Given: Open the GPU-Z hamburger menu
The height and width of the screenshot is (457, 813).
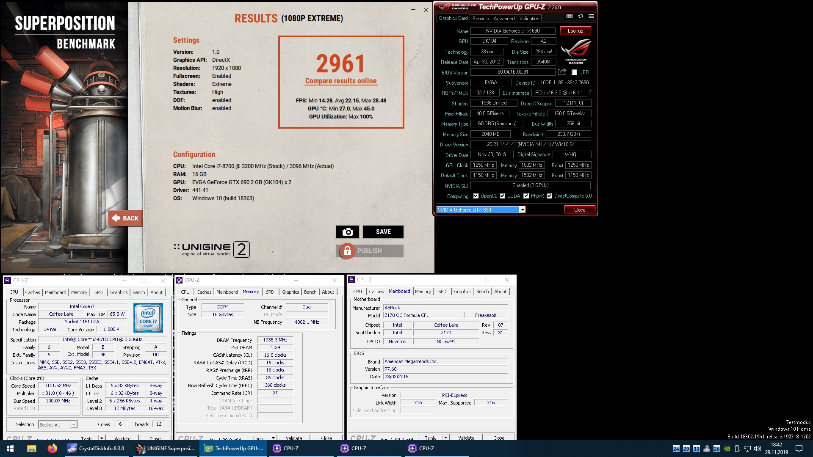Looking at the screenshot, I should 591,17.
